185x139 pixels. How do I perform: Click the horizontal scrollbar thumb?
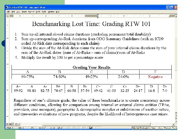96,124
